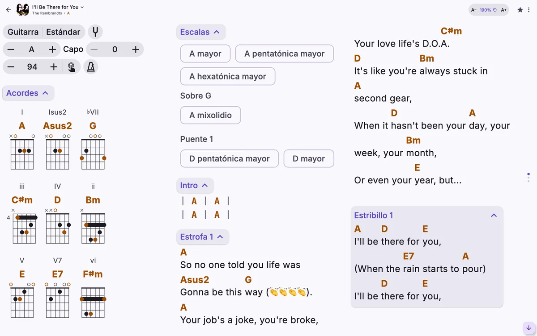The image size is (537, 336).
Task: Toggle the metronome icon
Action: click(91, 67)
